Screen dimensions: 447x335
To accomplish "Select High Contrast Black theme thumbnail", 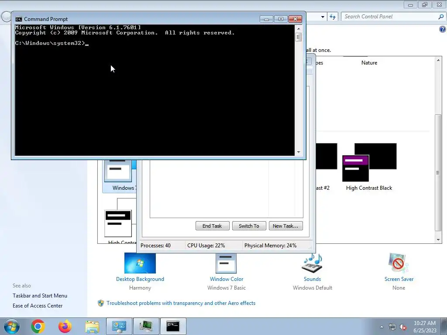I will coord(369,162).
